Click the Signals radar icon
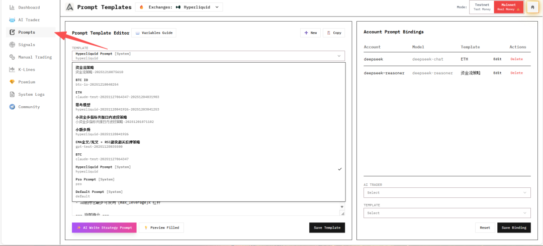 (12, 45)
